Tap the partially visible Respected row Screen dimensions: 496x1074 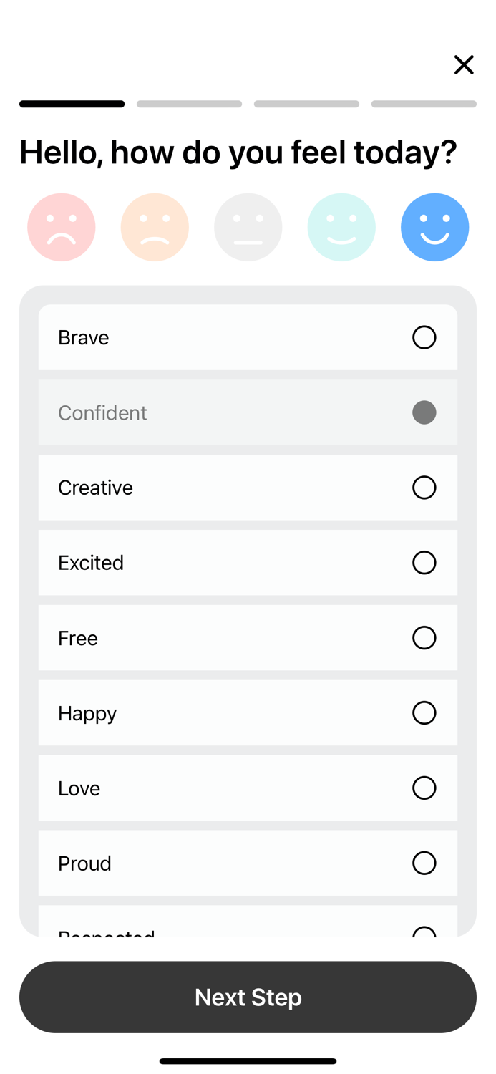pyautogui.click(x=248, y=924)
